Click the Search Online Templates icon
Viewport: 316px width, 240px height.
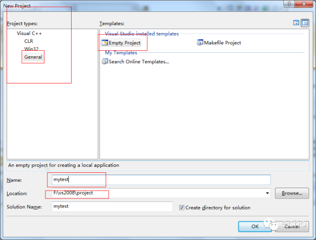[x=105, y=61]
